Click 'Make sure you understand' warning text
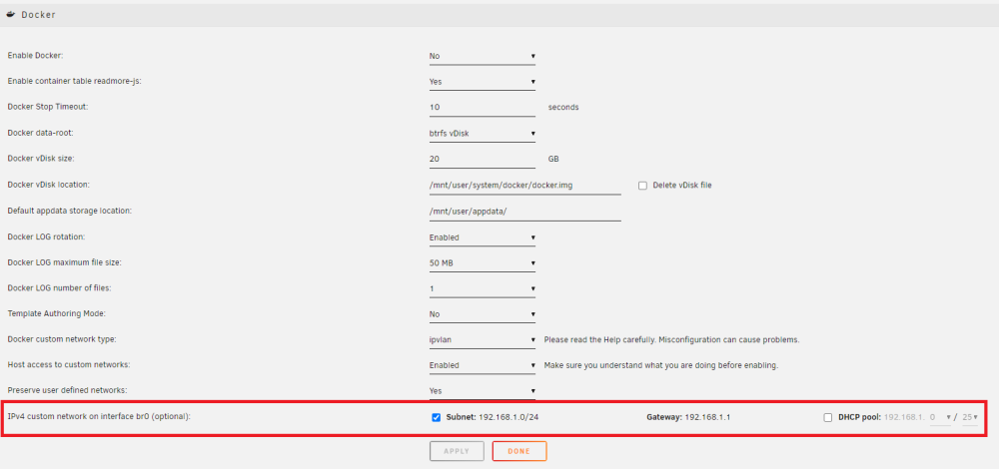 [661, 365]
